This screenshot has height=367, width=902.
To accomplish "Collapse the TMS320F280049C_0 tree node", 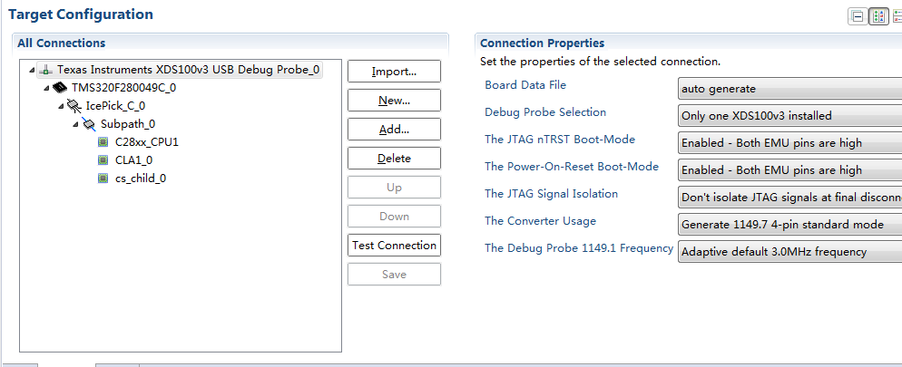I will pyautogui.click(x=47, y=88).
